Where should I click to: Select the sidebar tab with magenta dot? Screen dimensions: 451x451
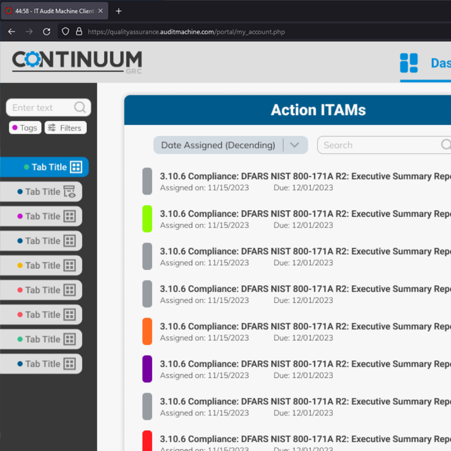click(x=41, y=216)
